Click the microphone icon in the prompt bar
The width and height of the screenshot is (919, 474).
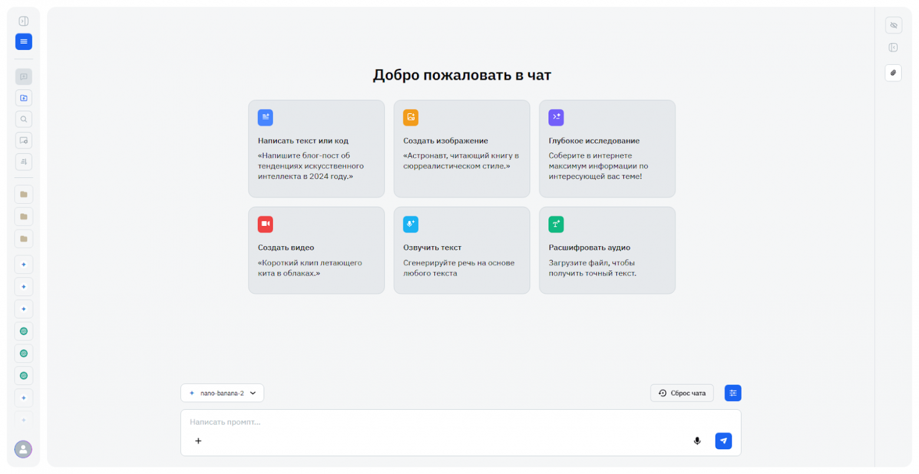(x=697, y=440)
